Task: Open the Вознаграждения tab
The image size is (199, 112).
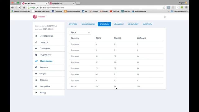Action: (x=88, y=24)
